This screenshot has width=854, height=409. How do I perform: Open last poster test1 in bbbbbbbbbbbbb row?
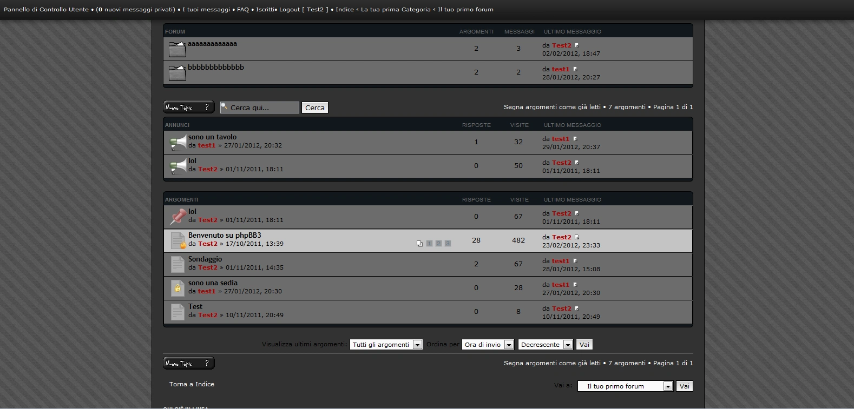[561, 69]
